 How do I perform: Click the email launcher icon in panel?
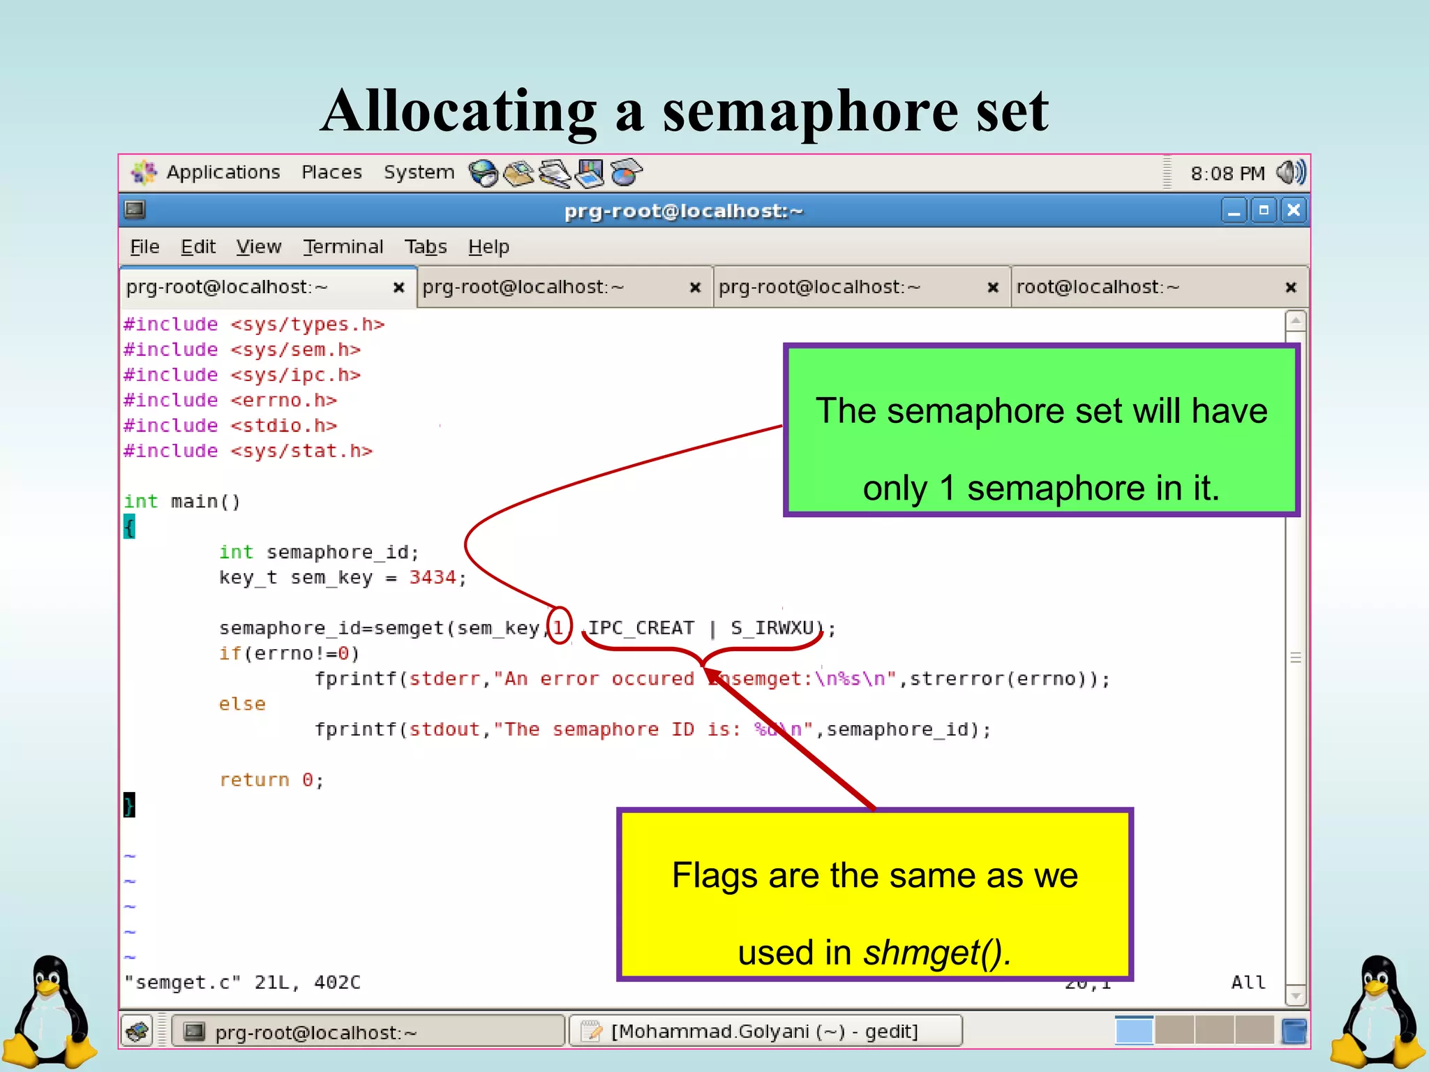coord(519,173)
